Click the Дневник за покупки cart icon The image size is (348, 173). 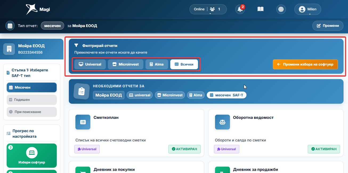coord(83,170)
